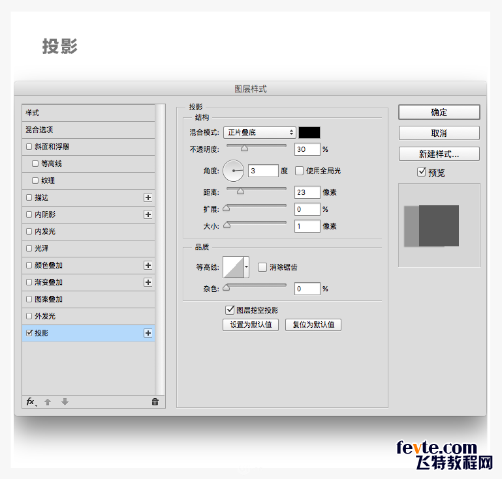Add another 渐变叠加 effect via plus icon

[148, 282]
